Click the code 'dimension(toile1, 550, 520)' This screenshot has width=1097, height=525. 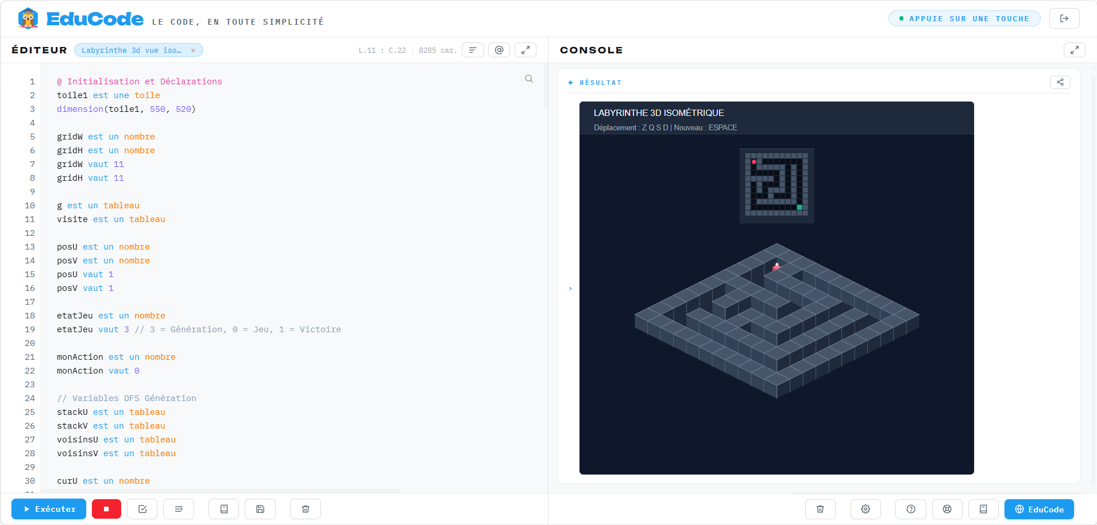click(x=126, y=109)
